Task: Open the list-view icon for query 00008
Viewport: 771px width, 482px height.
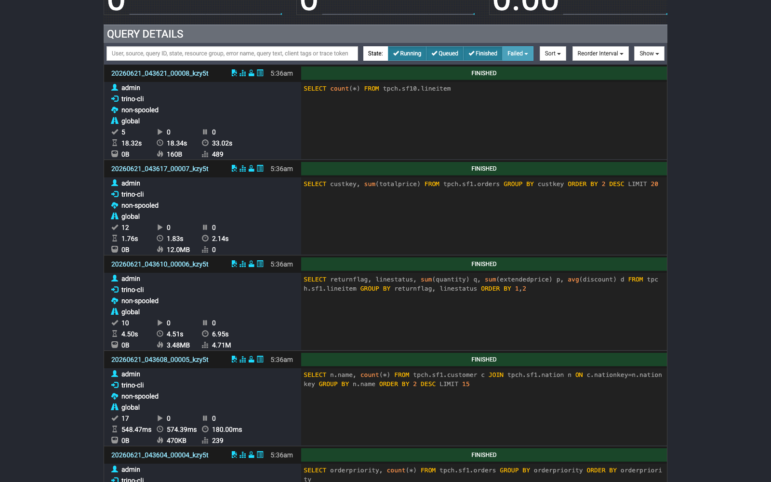Action: pos(260,73)
